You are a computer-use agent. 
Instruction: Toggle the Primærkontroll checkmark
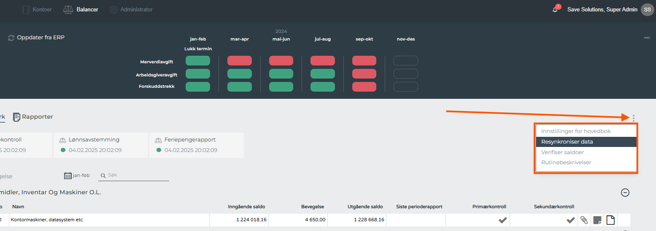coord(502,220)
